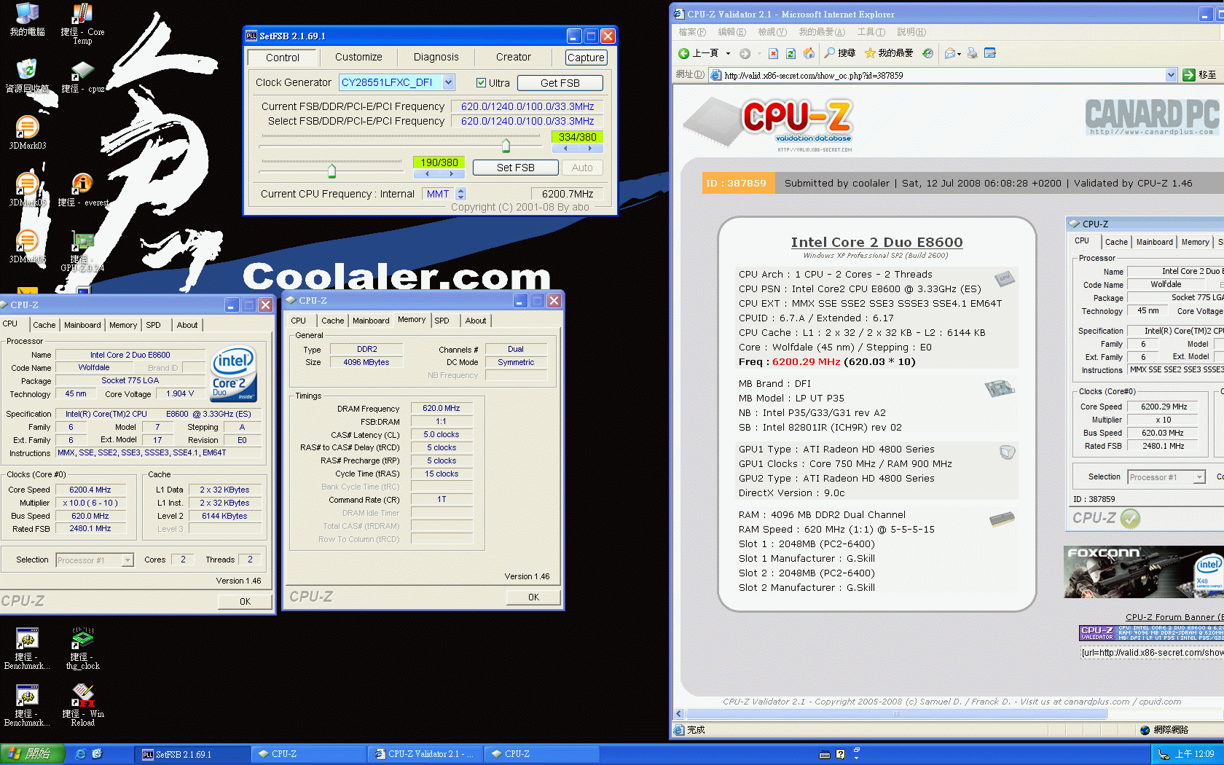
Task: Click the 334/380 right stepper arrow
Action: point(590,148)
